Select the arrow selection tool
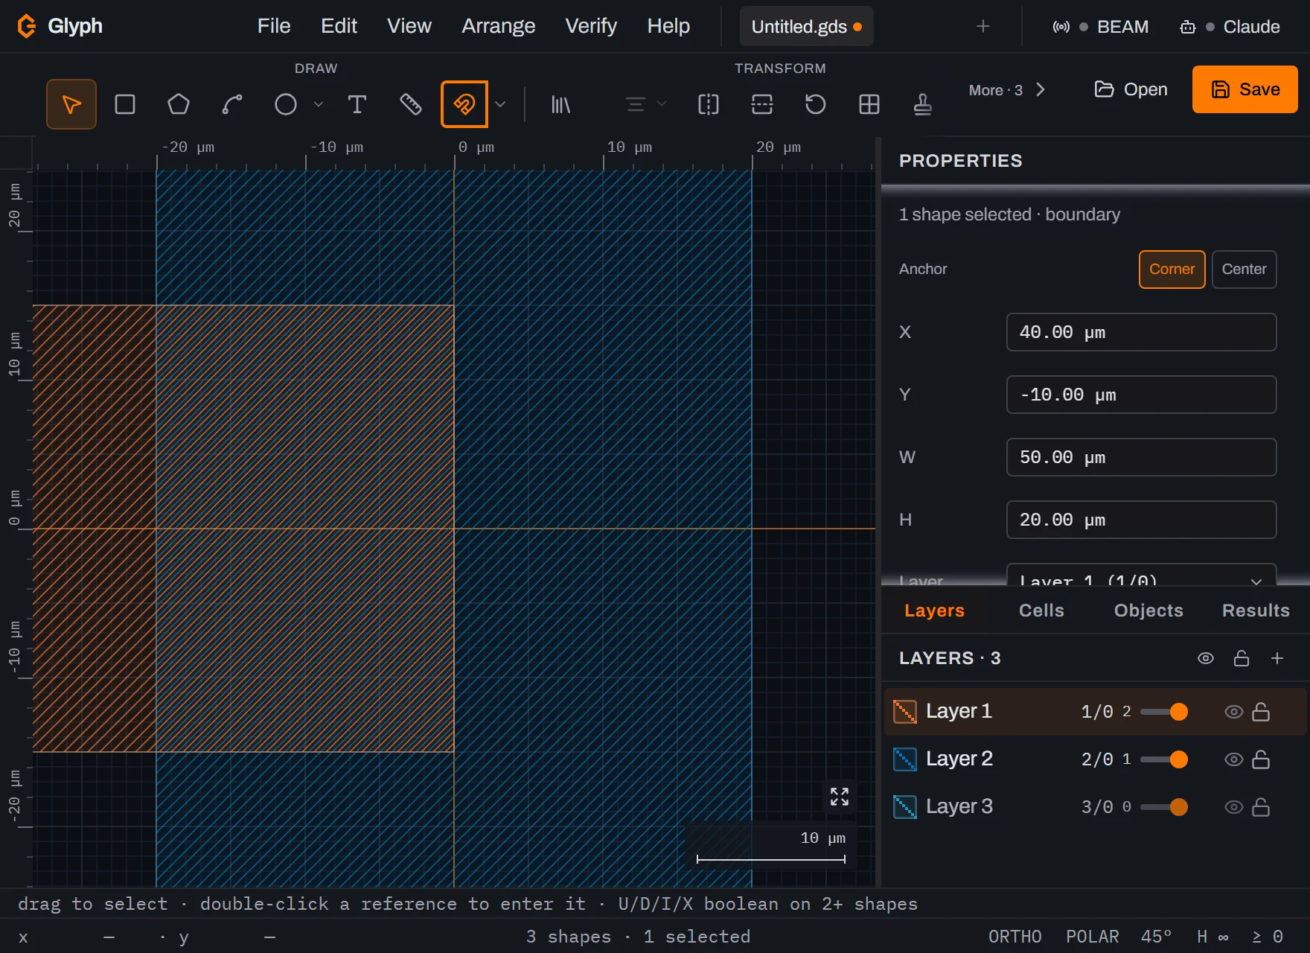 (x=71, y=104)
